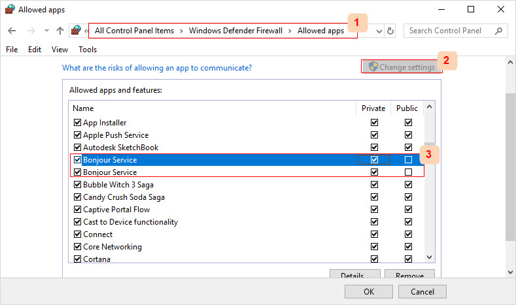This screenshot has height=305, width=516.
Task: Focus the Search Control Panel field
Action: pyautogui.click(x=456, y=31)
